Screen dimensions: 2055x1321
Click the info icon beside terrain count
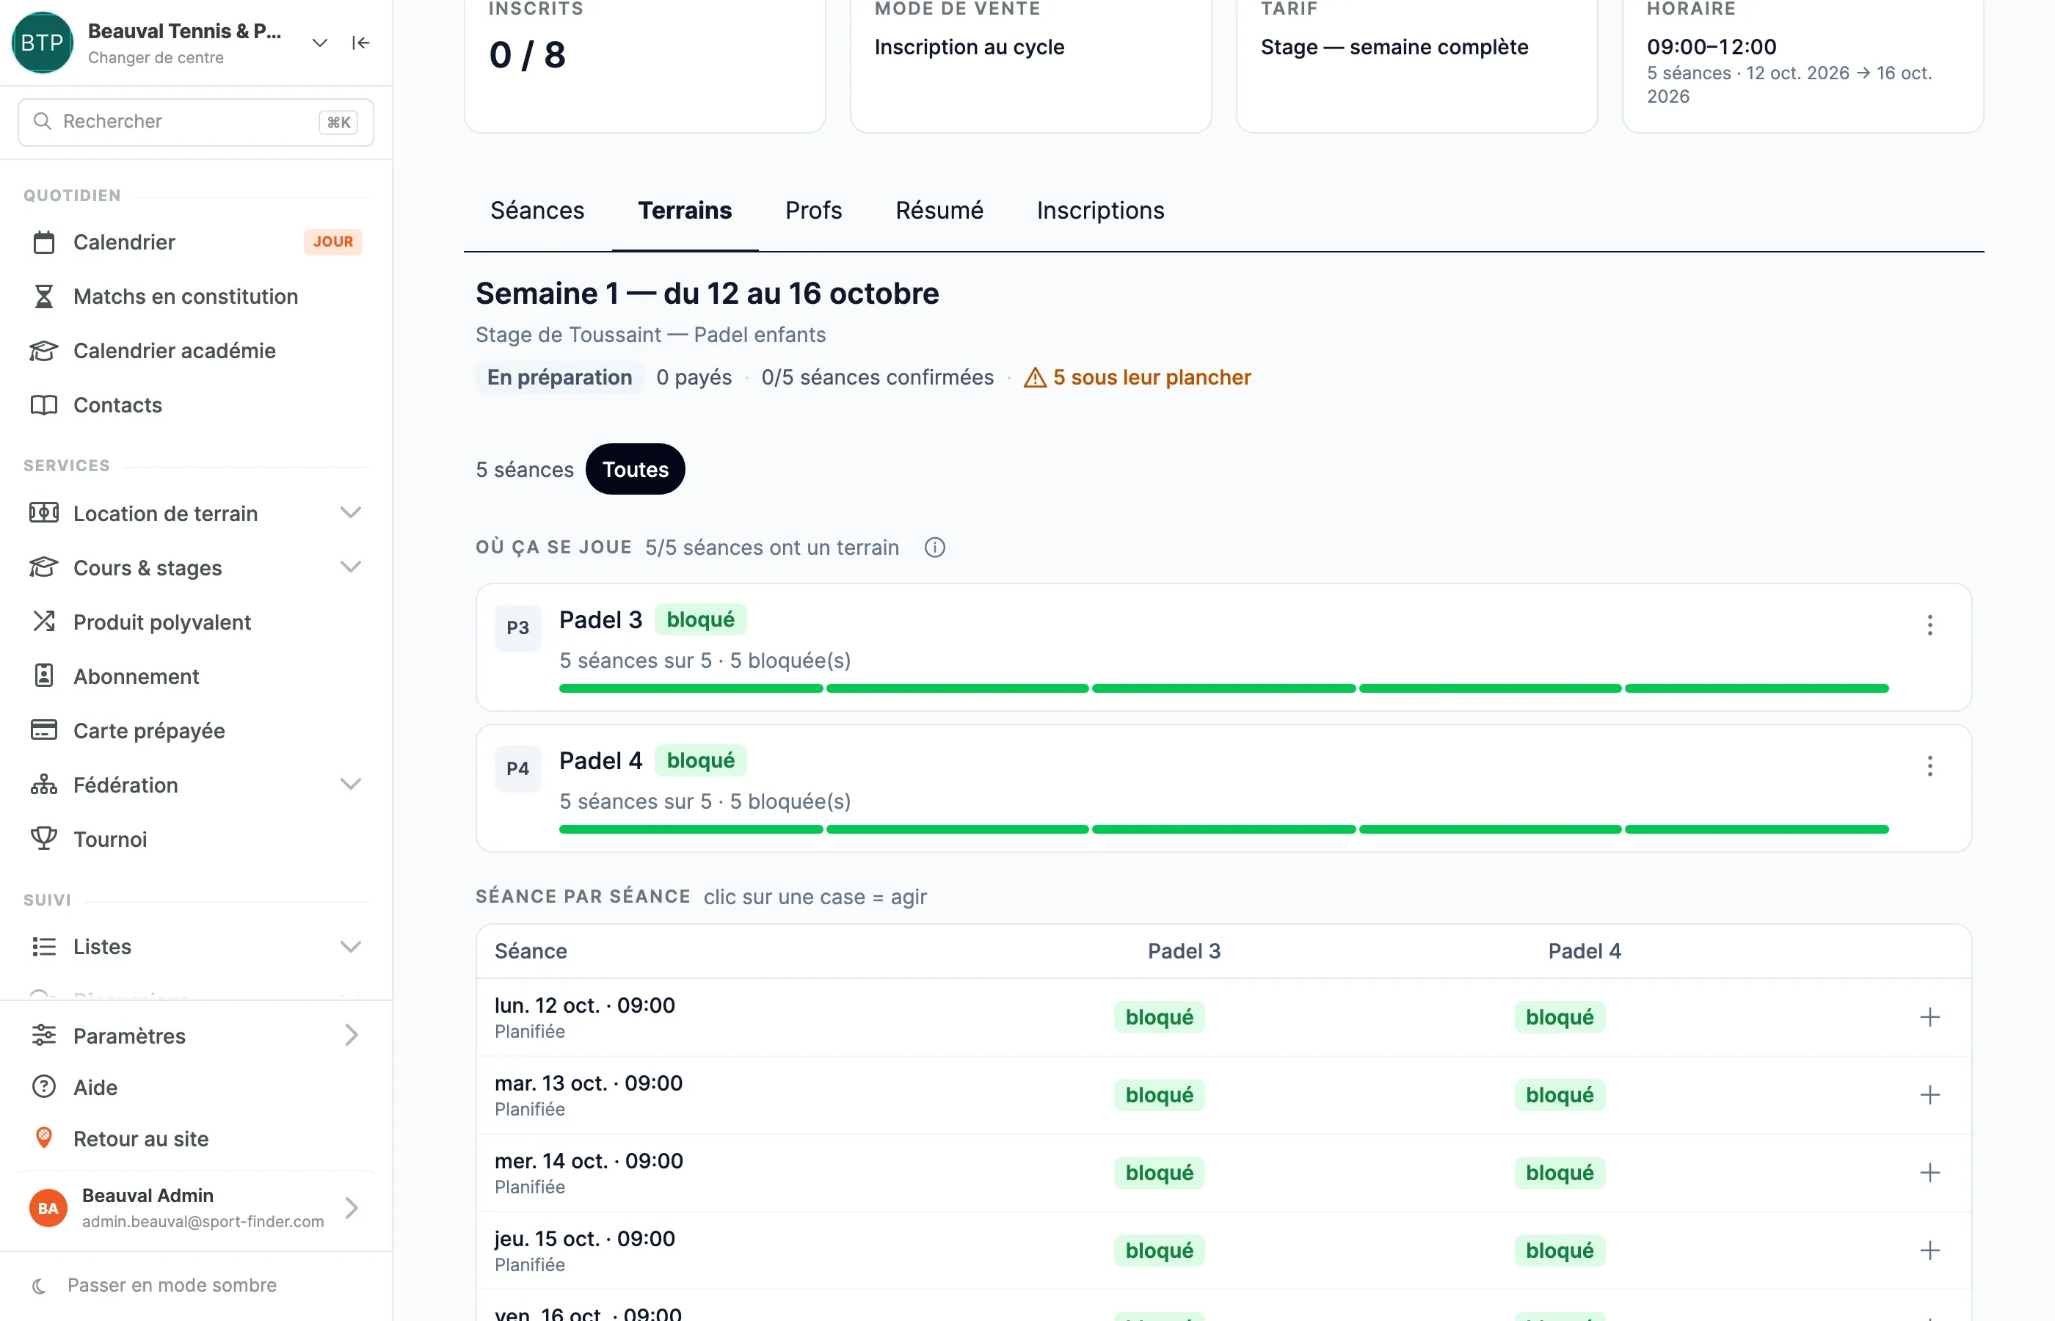tap(935, 547)
